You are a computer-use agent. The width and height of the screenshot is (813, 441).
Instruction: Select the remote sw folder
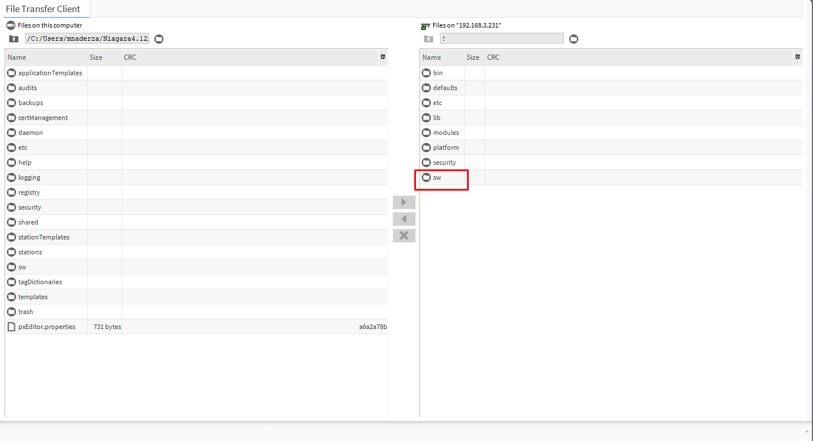(x=437, y=177)
